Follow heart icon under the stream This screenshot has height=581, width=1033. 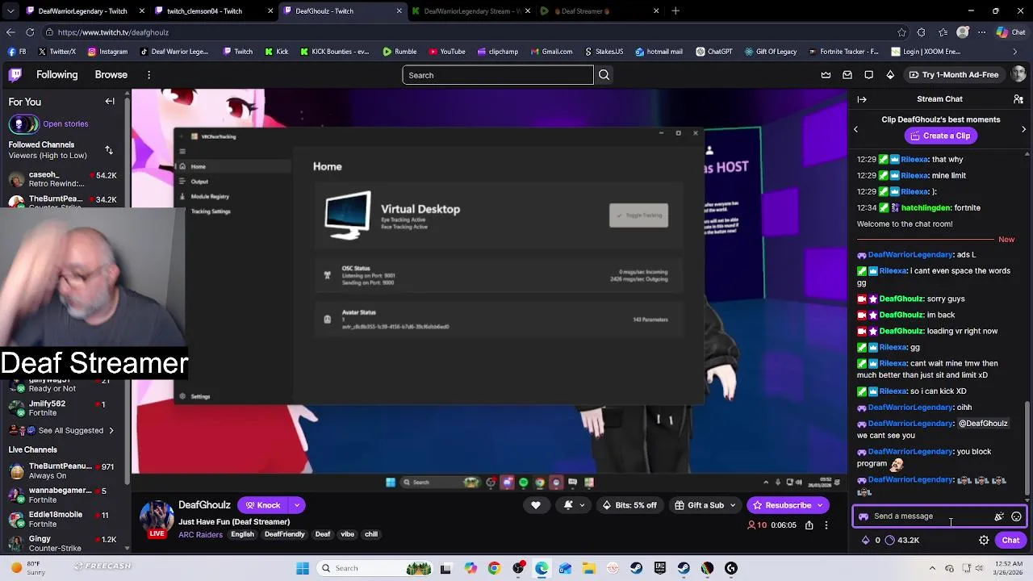pos(536,505)
